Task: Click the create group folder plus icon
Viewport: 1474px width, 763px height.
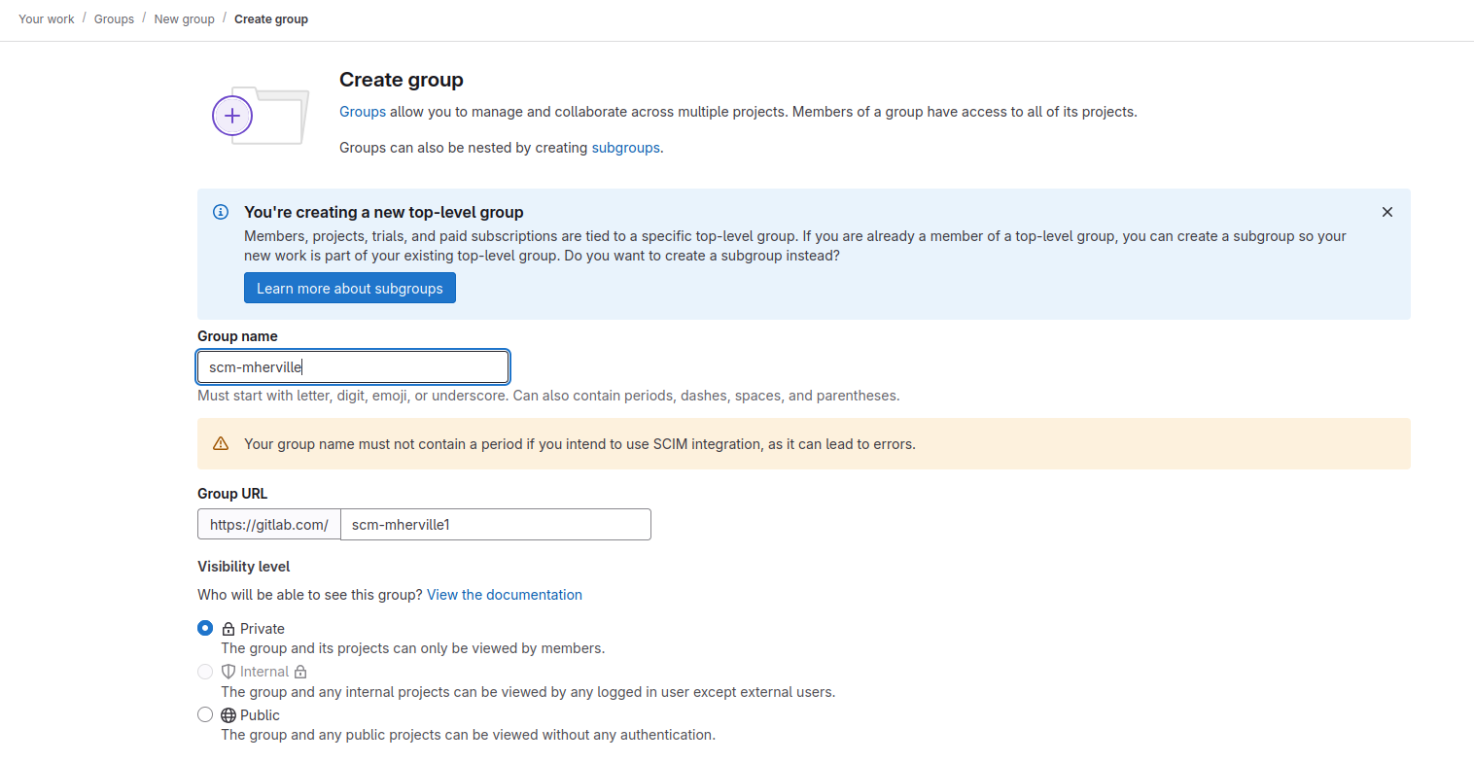Action: click(x=232, y=117)
